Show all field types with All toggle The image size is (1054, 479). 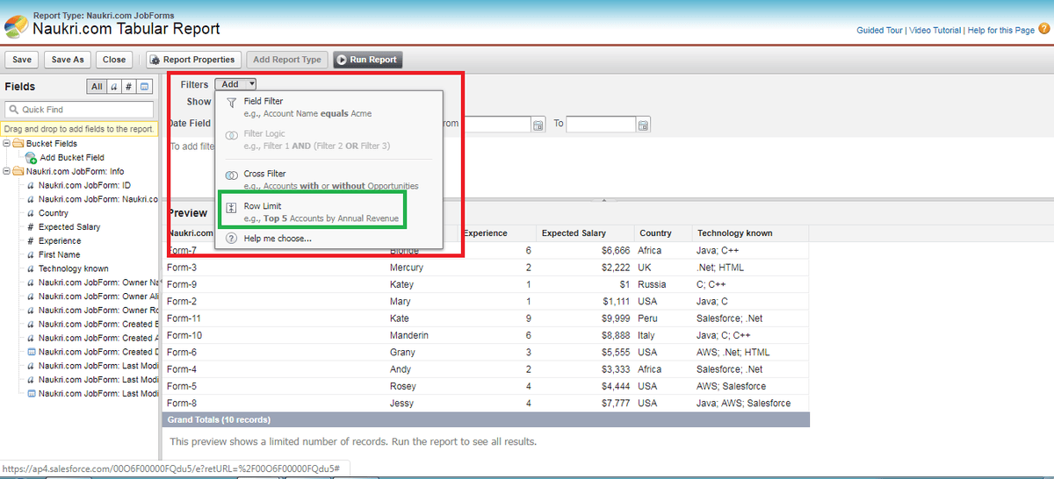coord(97,87)
